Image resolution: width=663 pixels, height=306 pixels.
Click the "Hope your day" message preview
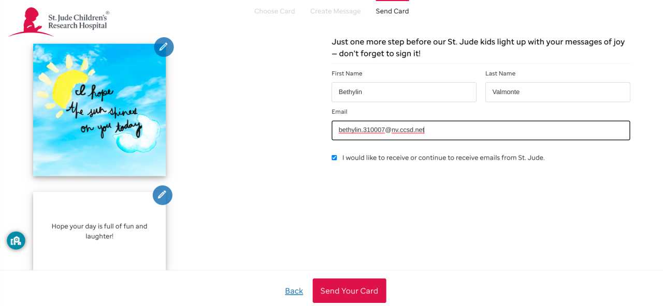coord(99,231)
